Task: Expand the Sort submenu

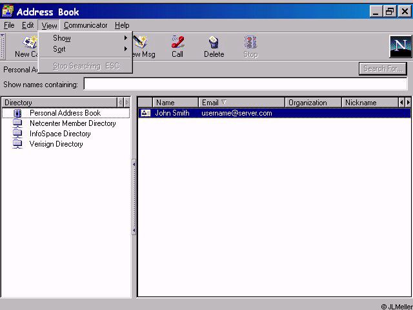Action: click(85, 49)
